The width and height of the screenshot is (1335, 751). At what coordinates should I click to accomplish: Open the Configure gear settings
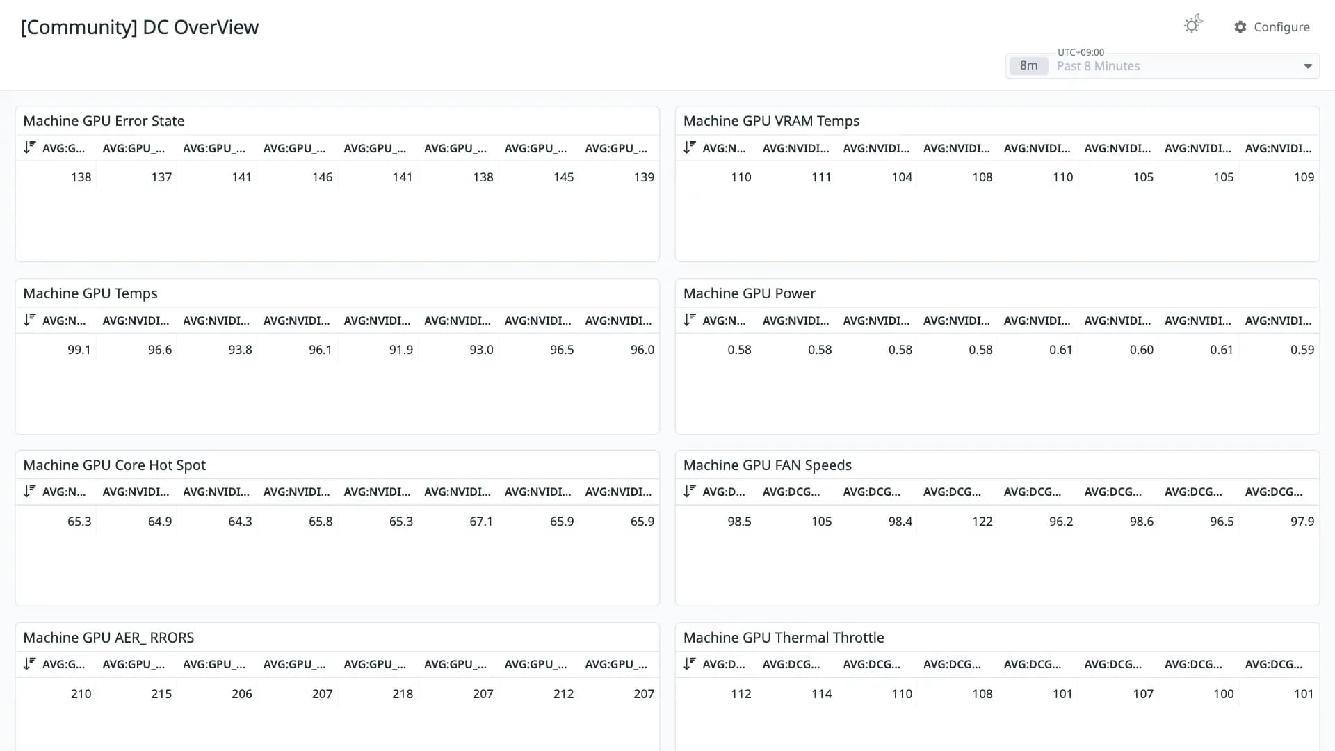point(1240,27)
